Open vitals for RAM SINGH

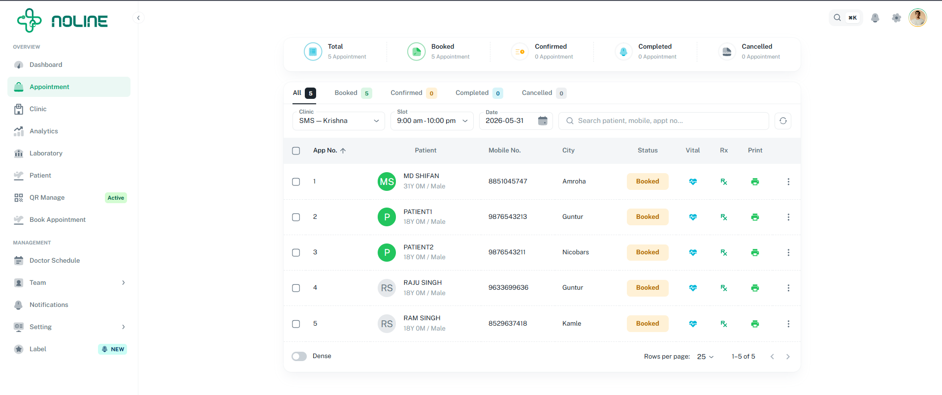pyautogui.click(x=693, y=324)
